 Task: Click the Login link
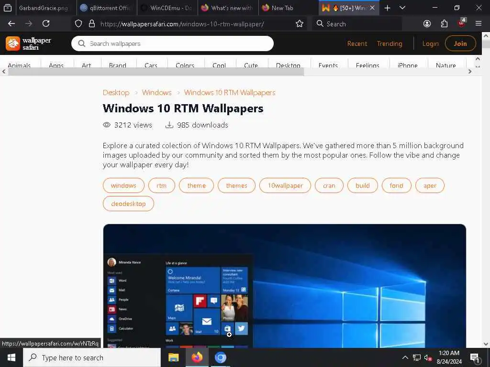(x=430, y=43)
